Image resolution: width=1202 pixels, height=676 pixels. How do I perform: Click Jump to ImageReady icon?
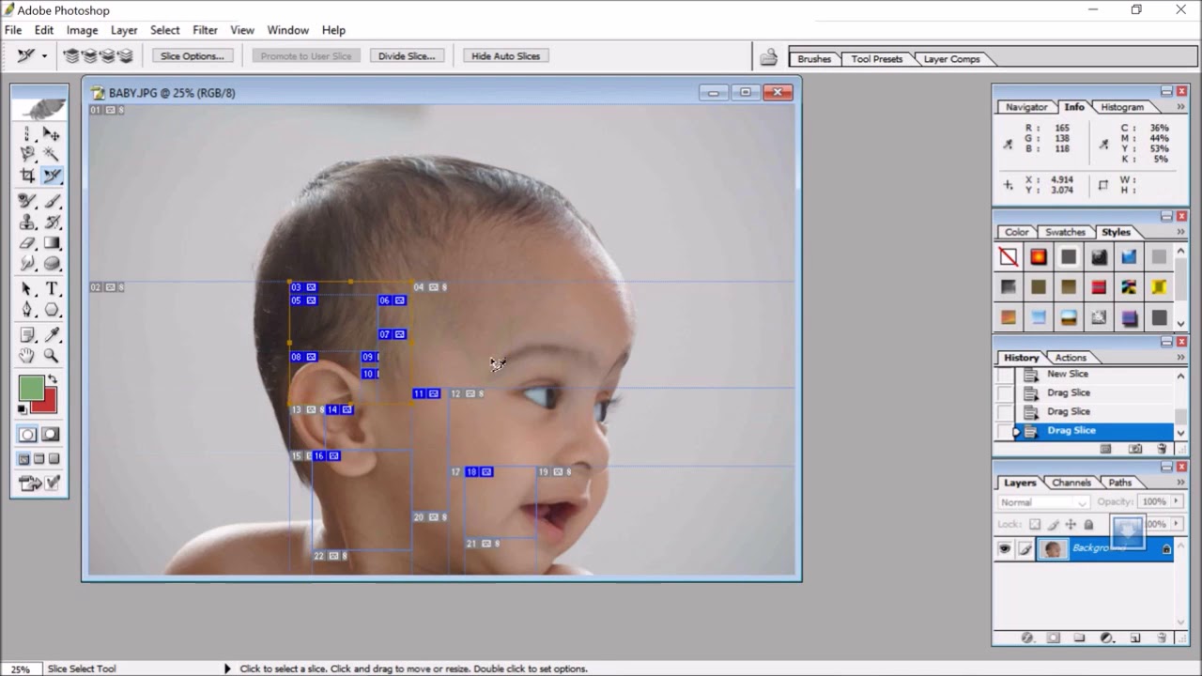click(x=39, y=484)
